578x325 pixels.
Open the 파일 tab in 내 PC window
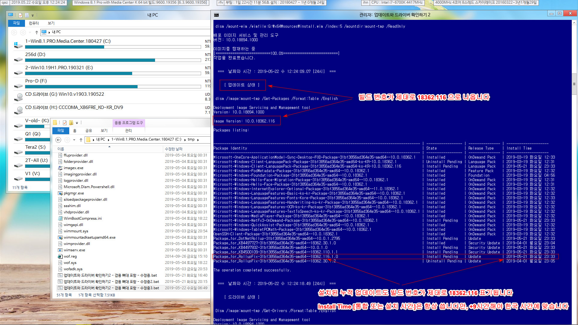coord(16,23)
